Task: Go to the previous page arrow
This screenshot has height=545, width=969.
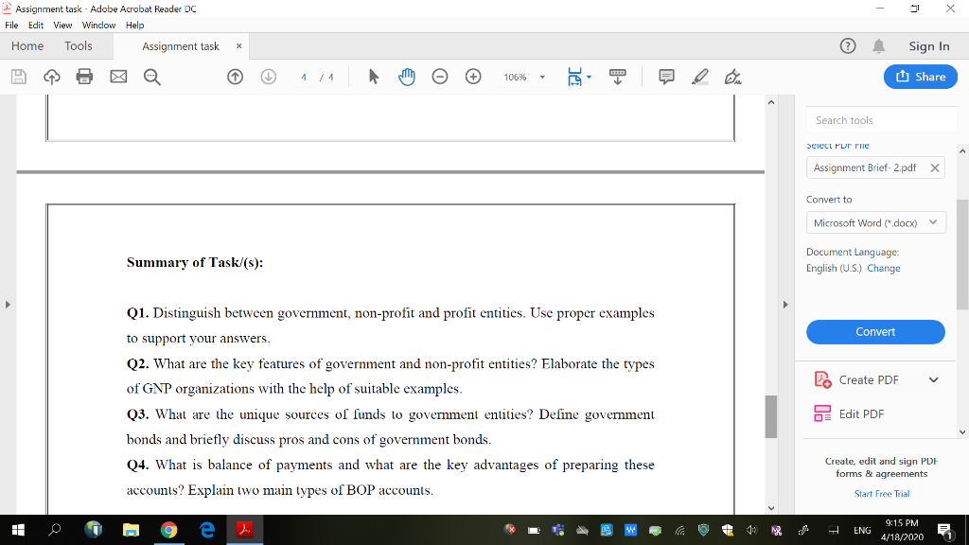Action: (x=235, y=77)
